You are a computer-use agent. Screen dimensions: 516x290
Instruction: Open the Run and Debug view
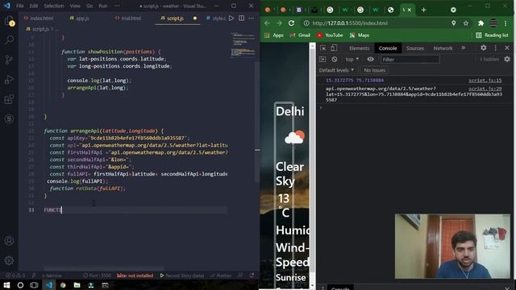(9, 79)
